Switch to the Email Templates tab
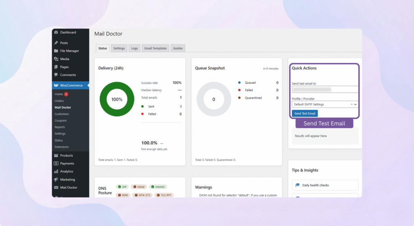Image resolution: width=414 pixels, height=226 pixels. 155,48
